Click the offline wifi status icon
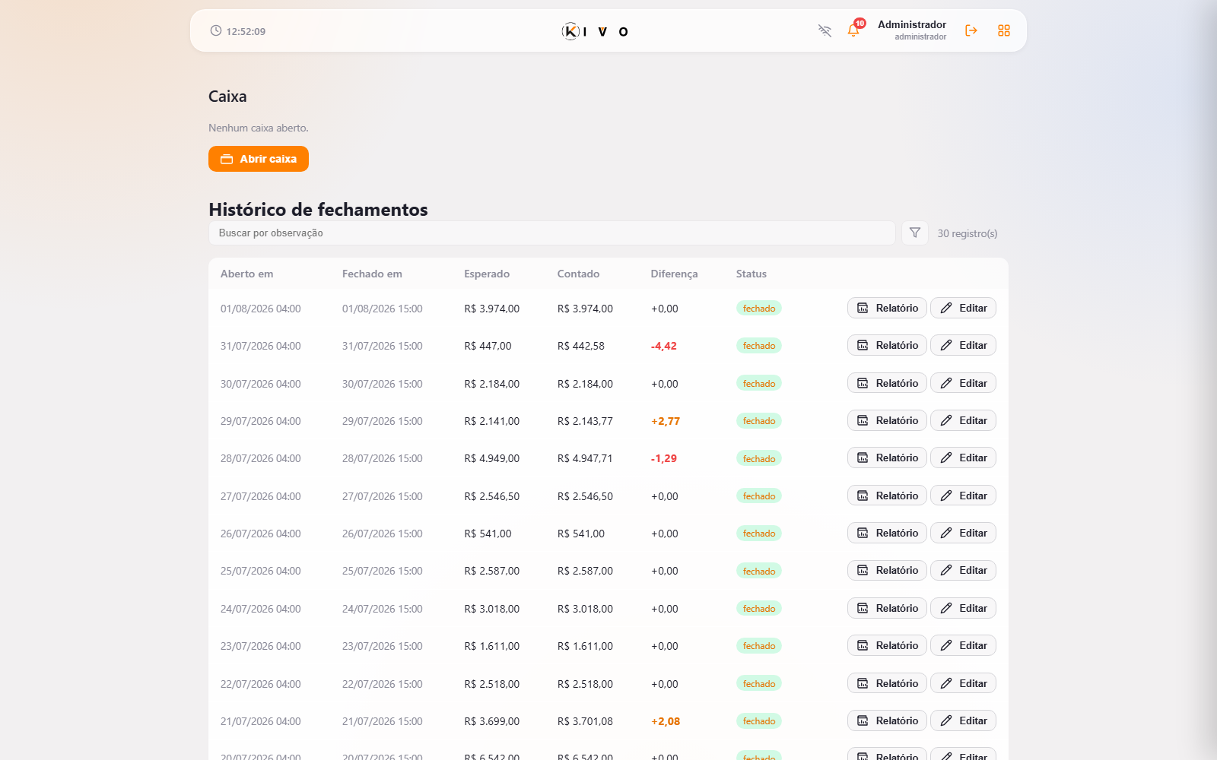The image size is (1217, 760). pos(825,30)
